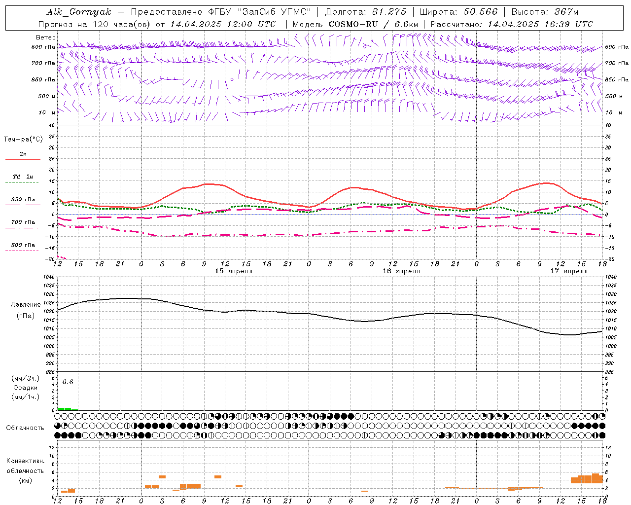Image resolution: width=631 pixels, height=505 pixels.
Task: Click the green precipitation bar
Action: (x=67, y=409)
